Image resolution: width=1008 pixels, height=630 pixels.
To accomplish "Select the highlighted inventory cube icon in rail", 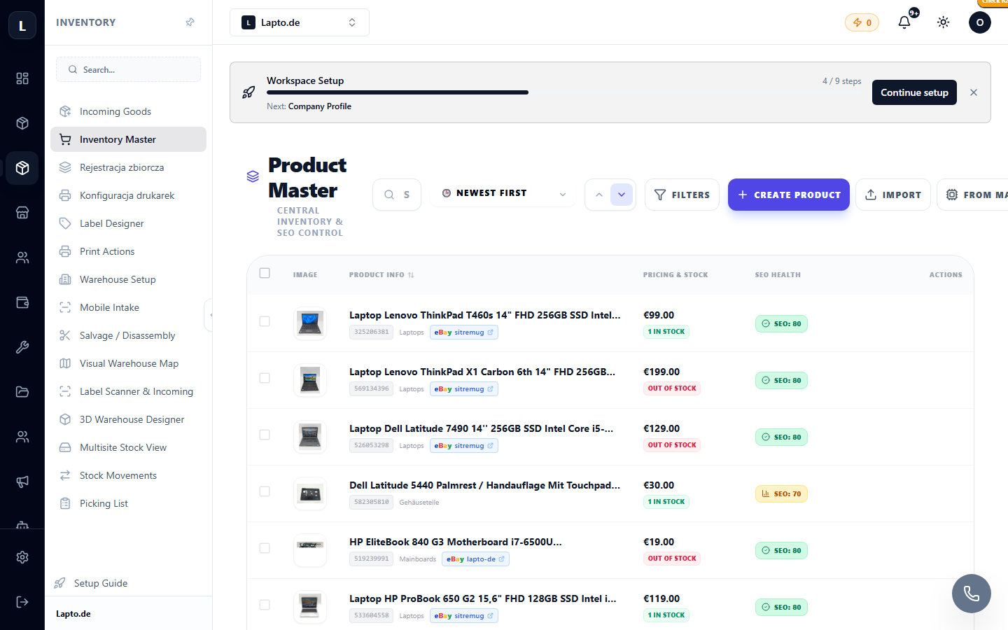I will pyautogui.click(x=22, y=168).
